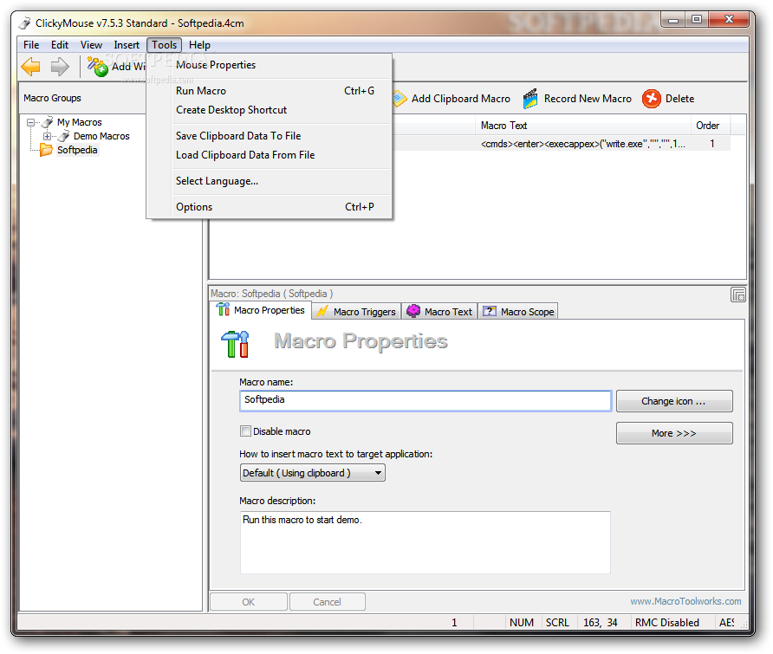
Task: Close the open Tools menu
Action: click(164, 45)
